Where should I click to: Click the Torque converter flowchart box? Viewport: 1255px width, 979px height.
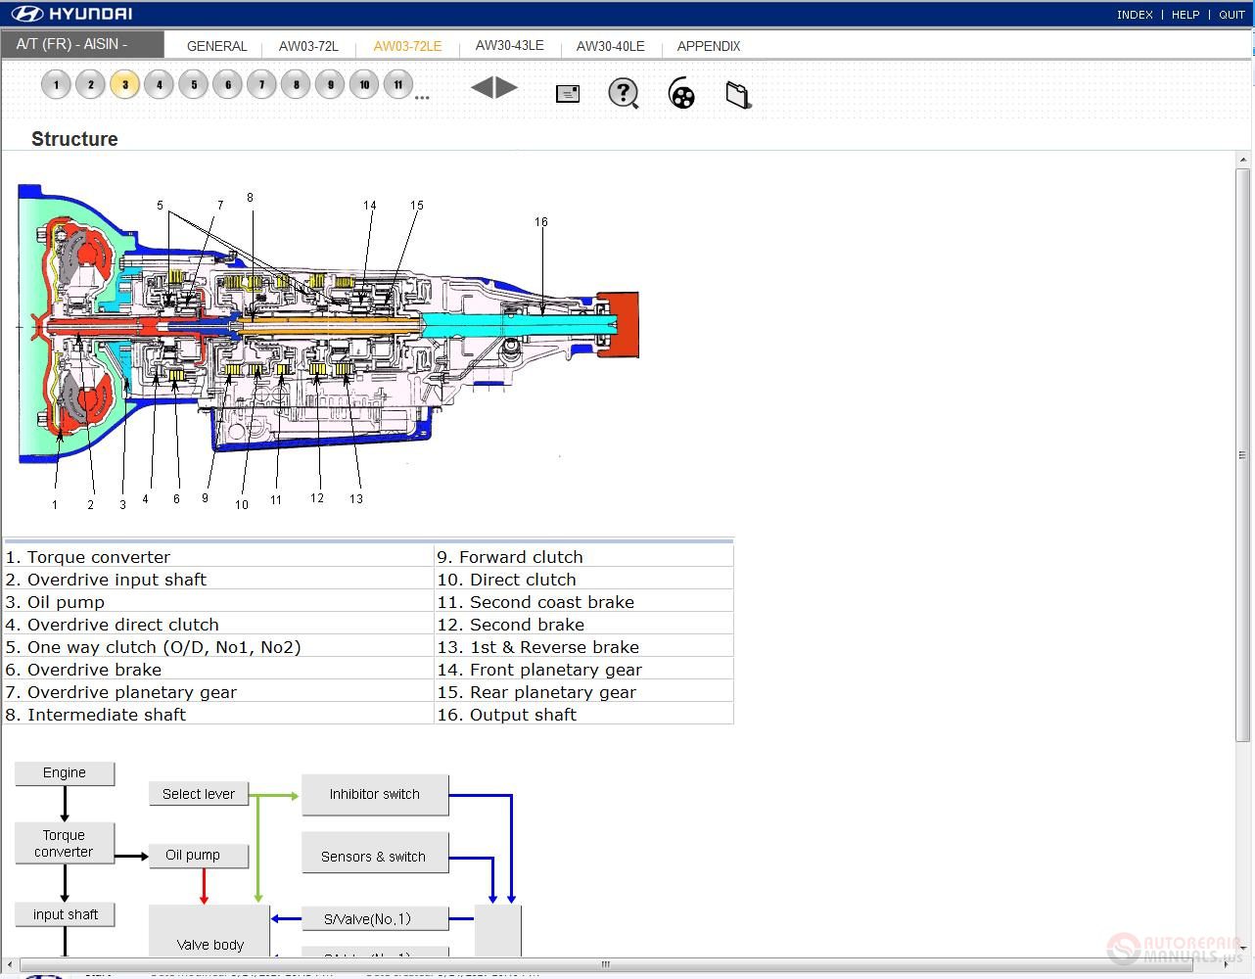65,843
